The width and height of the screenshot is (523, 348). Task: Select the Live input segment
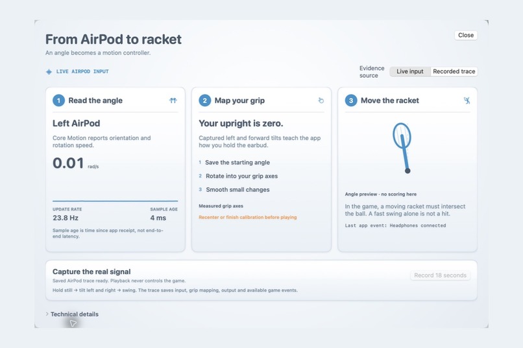[410, 71]
